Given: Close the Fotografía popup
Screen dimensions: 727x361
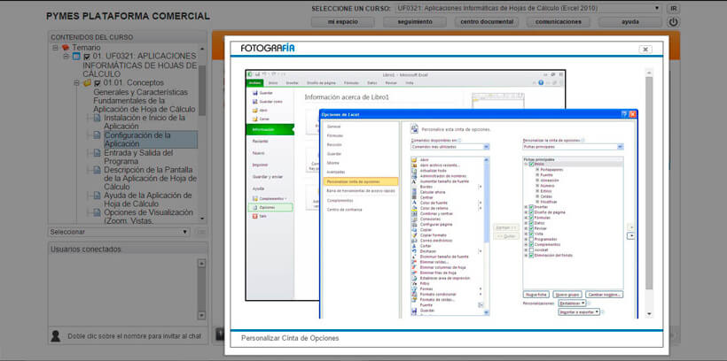Looking at the screenshot, I should [645, 49].
